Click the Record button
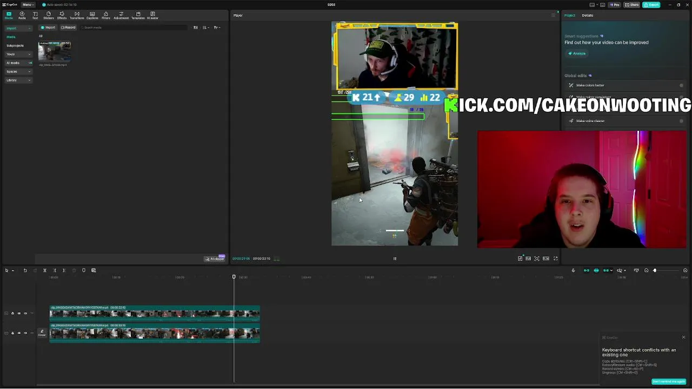Viewport: 692px width, 389px height. [68, 28]
